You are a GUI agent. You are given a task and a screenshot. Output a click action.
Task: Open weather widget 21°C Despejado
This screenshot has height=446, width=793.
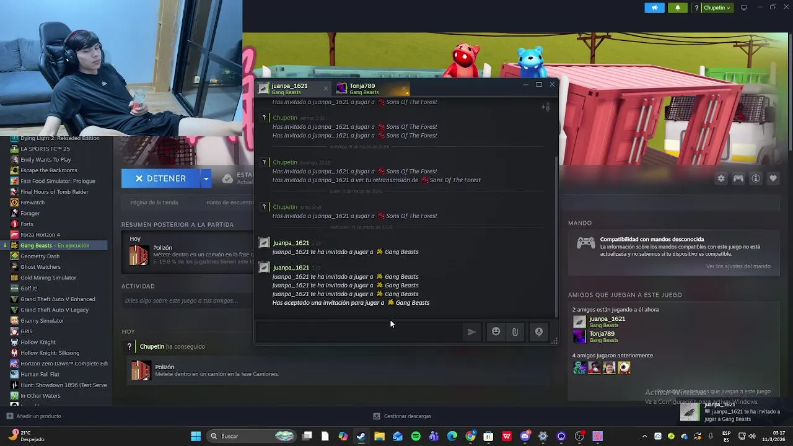click(x=27, y=436)
